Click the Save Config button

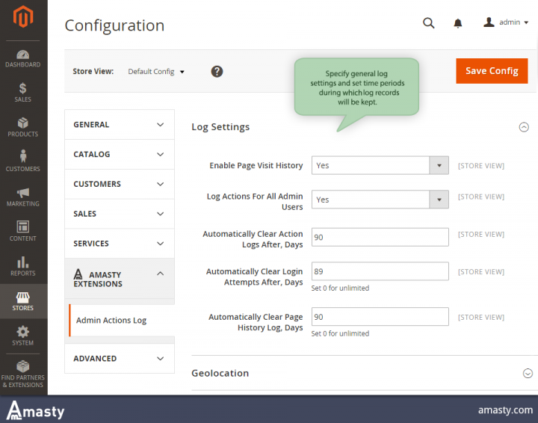(x=492, y=71)
